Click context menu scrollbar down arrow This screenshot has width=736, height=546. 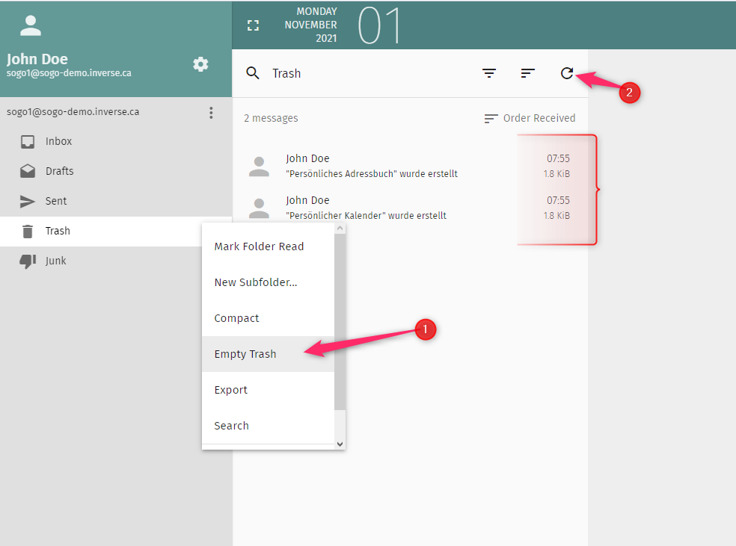340,444
